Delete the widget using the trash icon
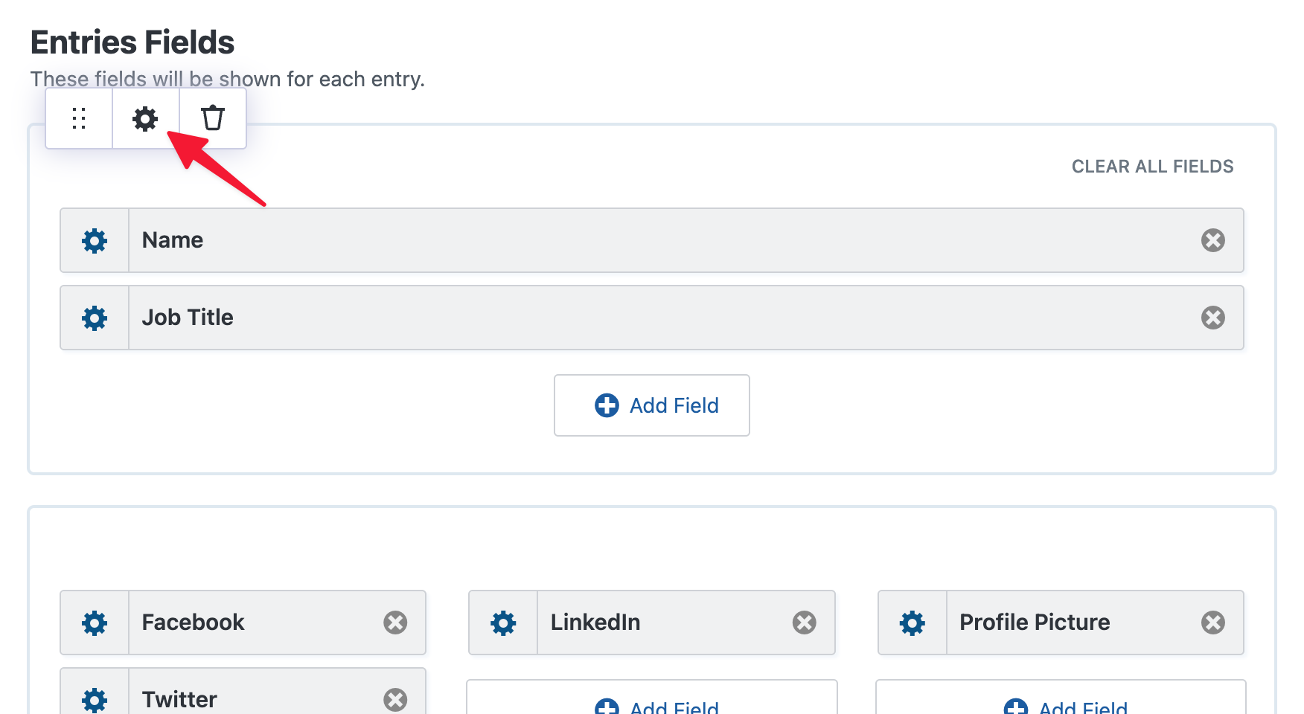The height and width of the screenshot is (714, 1304). 213,118
